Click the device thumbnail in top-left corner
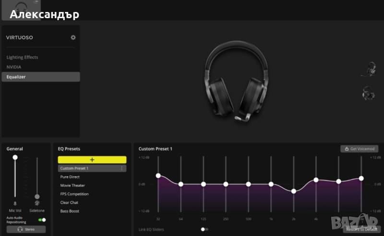384x236 pixels. pyautogui.click(x=21, y=10)
